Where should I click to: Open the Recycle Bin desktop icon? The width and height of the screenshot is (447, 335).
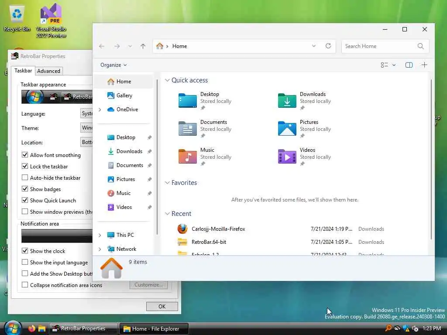click(17, 18)
